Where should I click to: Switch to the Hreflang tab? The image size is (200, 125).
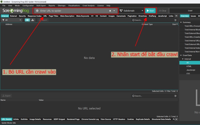[152, 16]
